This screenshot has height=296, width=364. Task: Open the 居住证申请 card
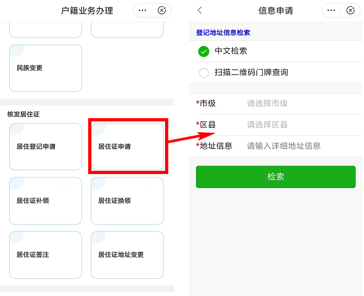click(127, 147)
